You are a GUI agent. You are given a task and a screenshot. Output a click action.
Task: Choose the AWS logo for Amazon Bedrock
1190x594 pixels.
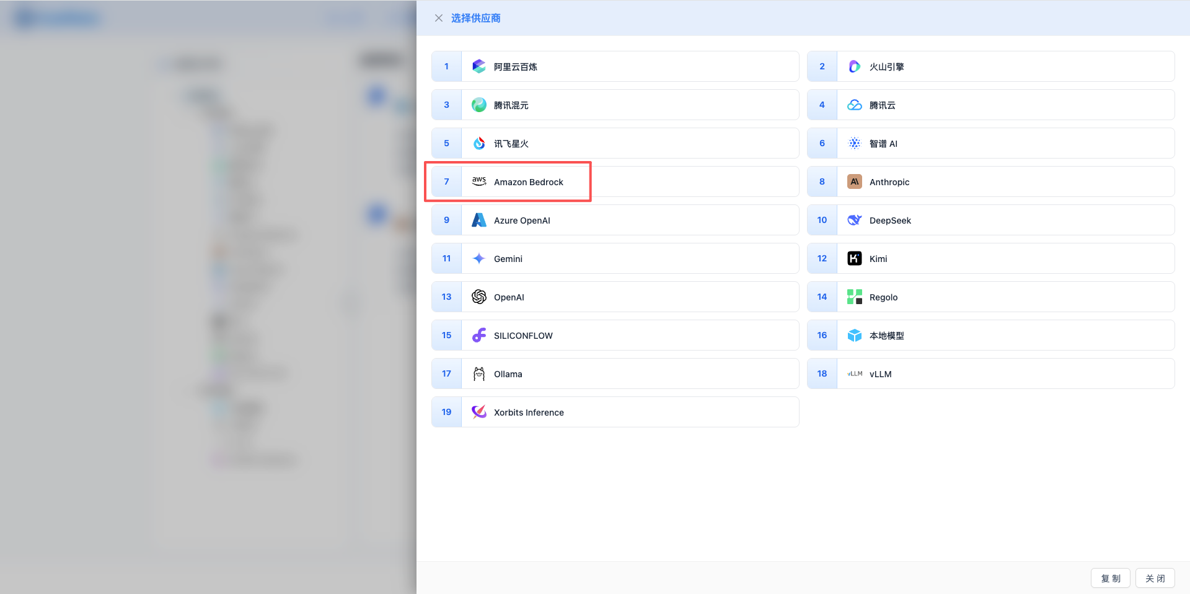coord(478,181)
